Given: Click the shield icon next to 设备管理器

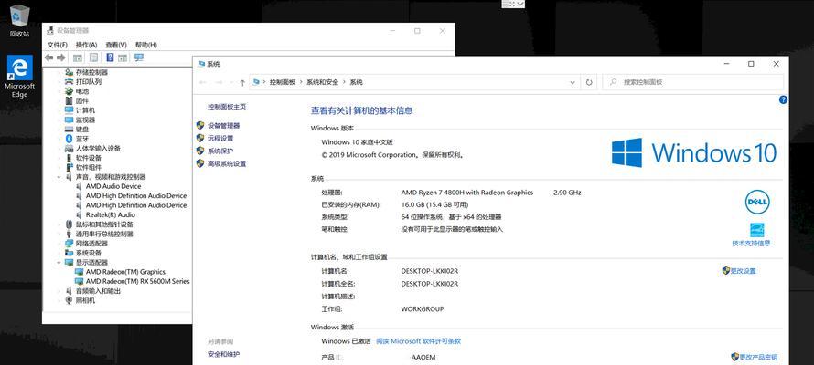Looking at the screenshot, I should 200,125.
